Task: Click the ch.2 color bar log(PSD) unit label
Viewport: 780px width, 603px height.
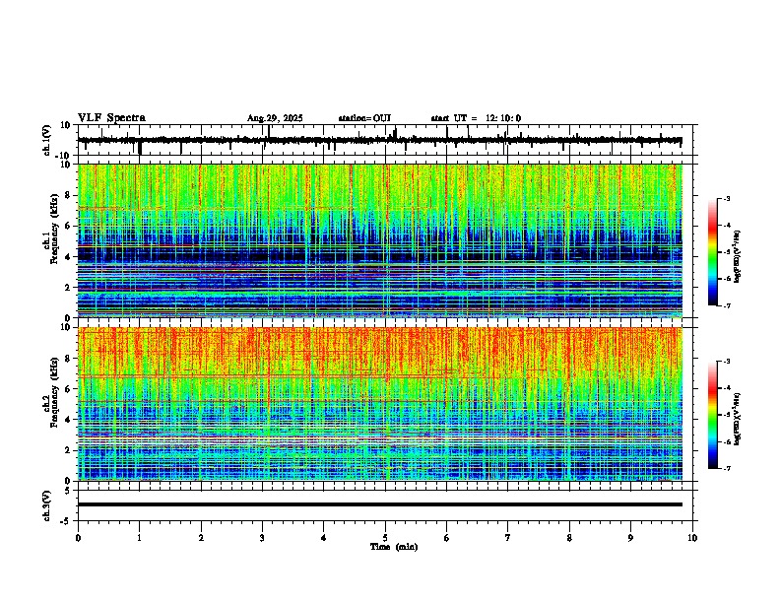Action: tap(738, 419)
